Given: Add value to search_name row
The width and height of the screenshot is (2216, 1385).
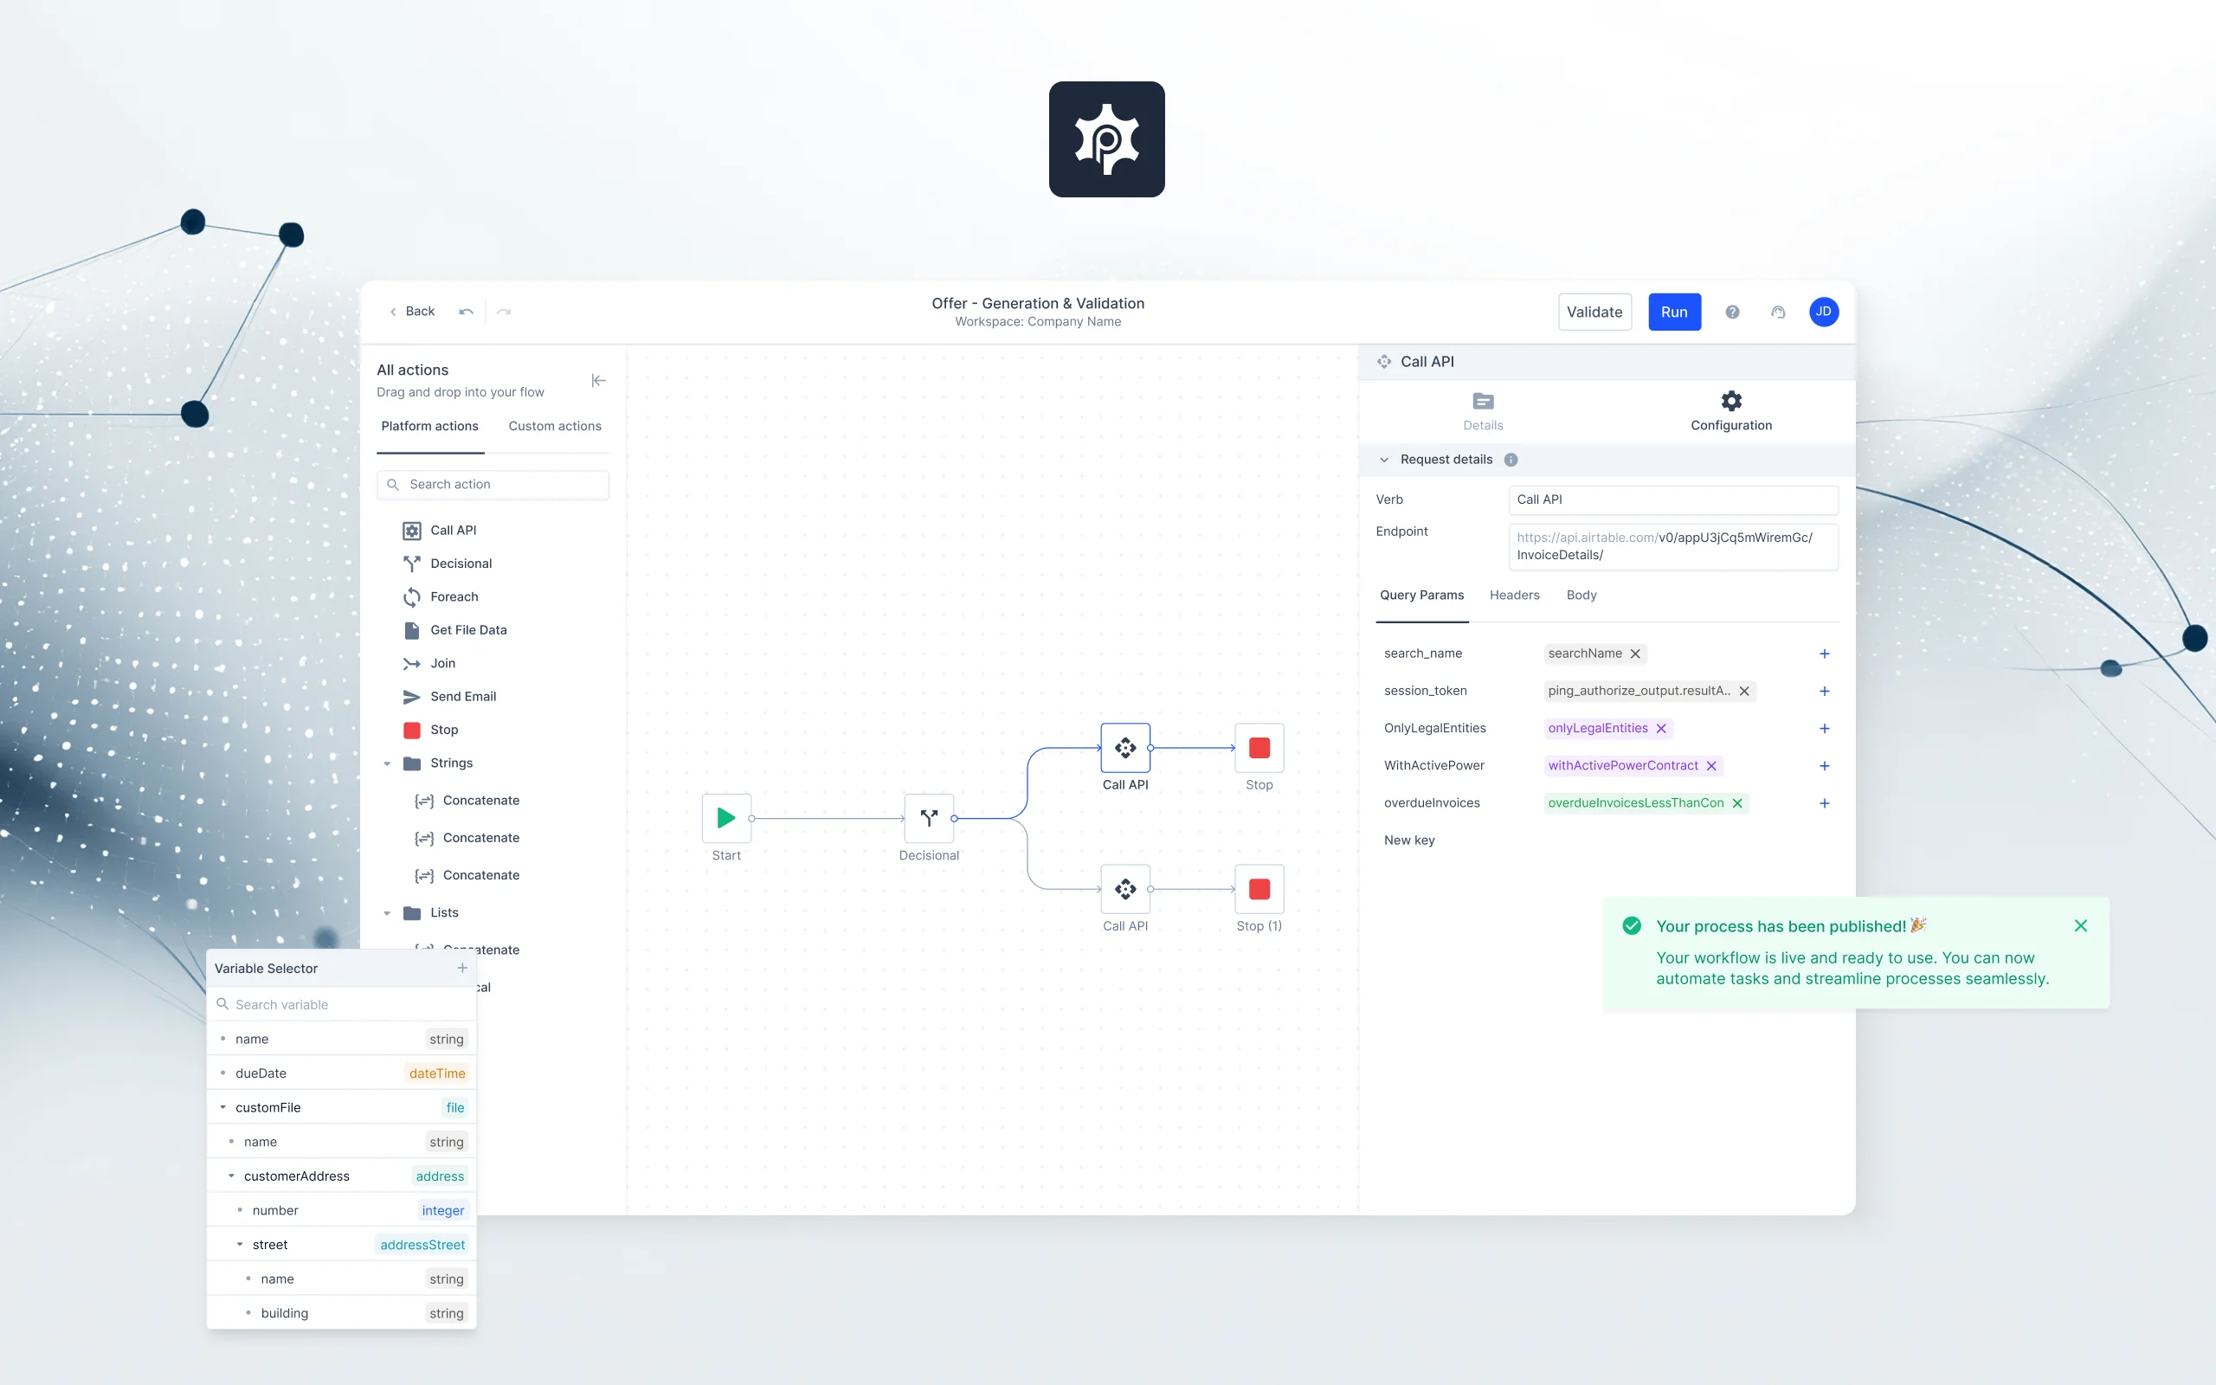Looking at the screenshot, I should 1824,653.
